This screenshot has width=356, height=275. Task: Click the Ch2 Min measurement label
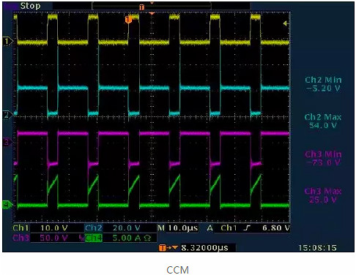323,80
